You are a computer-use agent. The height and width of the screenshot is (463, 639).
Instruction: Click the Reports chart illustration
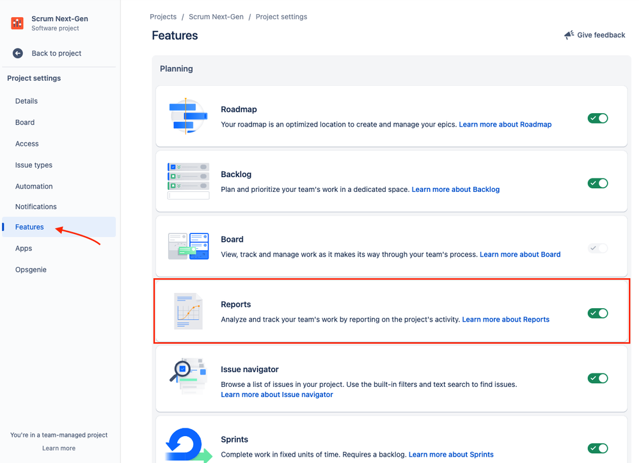188,311
